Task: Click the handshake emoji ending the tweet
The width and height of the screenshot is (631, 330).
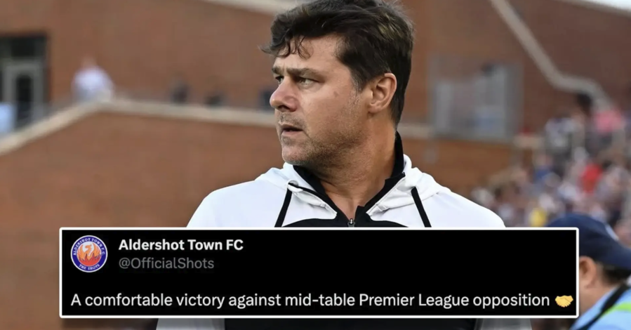Action: click(564, 301)
